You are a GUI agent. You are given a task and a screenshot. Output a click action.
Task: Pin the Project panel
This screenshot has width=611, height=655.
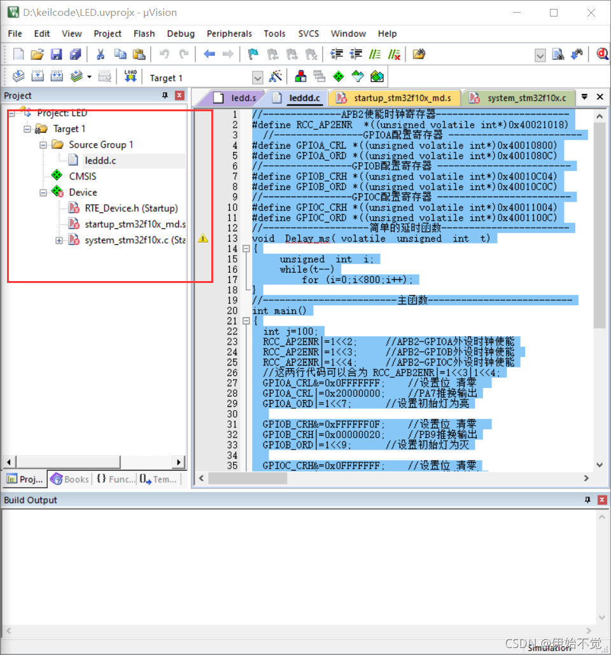point(165,95)
